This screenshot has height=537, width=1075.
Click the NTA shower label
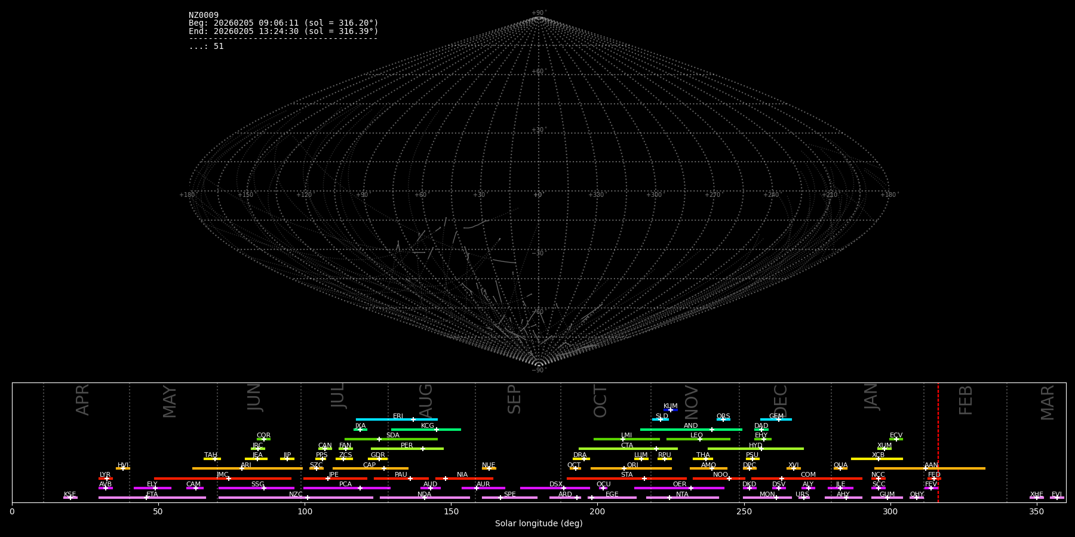682,495
